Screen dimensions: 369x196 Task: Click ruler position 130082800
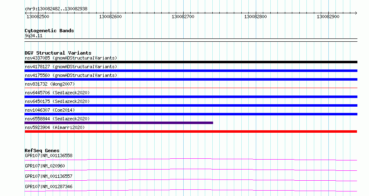pos(255,17)
